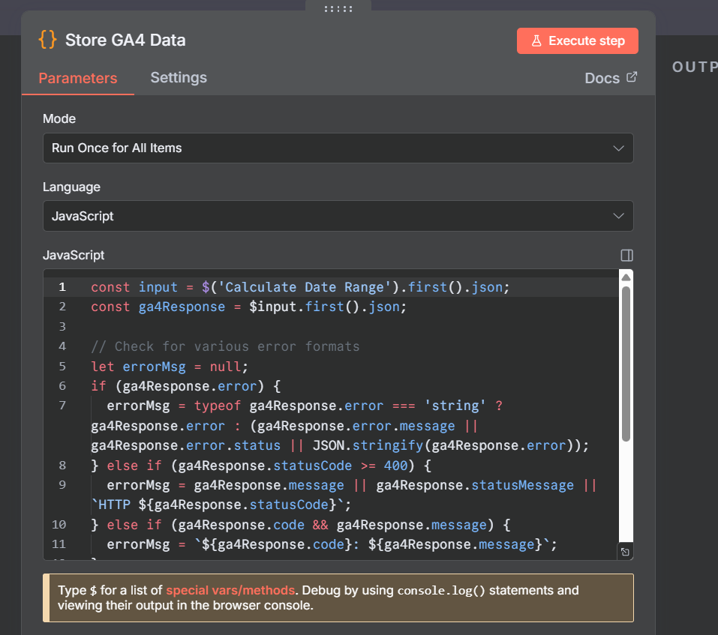Place cursor in code line 1

[x=300, y=287]
